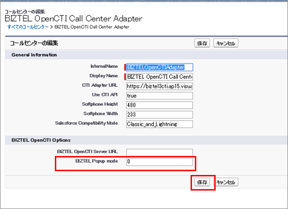Click the InternalName label
The width and height of the screenshot is (288, 209).
point(104,66)
